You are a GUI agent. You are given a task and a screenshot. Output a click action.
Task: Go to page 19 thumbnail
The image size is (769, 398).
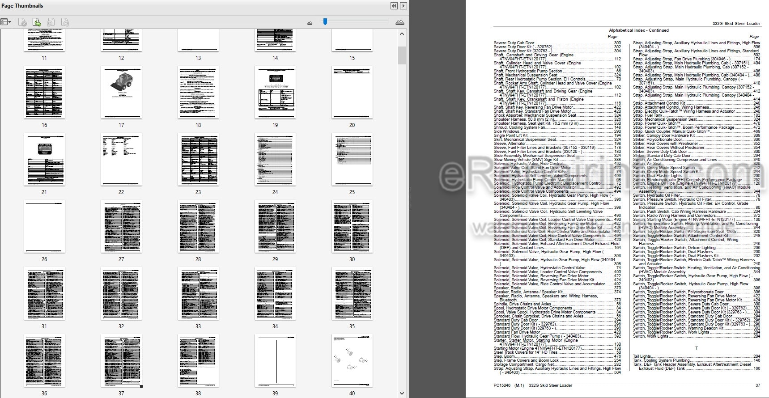[x=275, y=93]
